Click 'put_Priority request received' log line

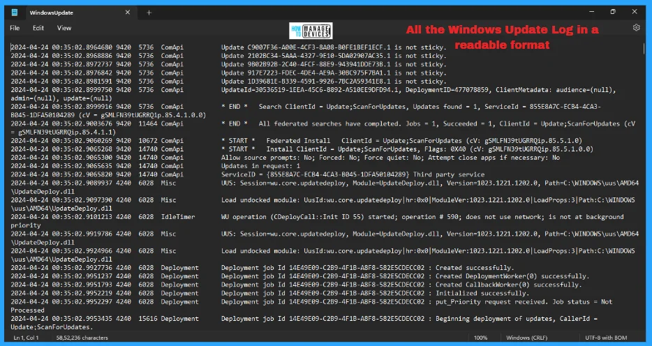[x=311, y=306]
